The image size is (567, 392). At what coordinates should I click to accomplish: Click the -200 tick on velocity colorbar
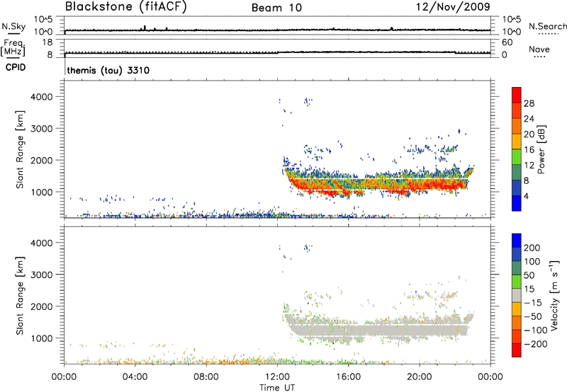[536, 344]
